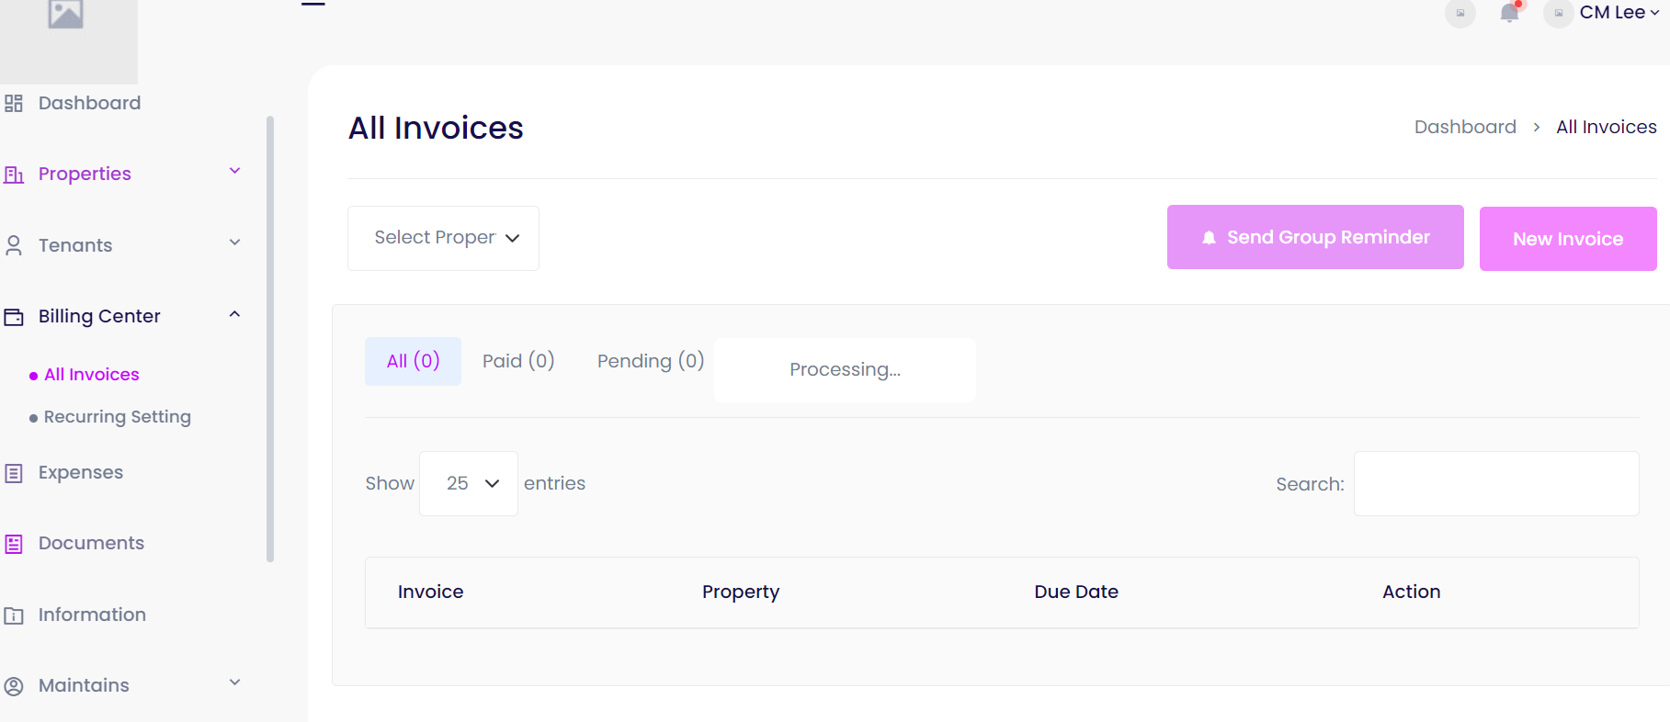Viewport: 1670px width, 722px height.
Task: Click the Properties building icon
Action: pyautogui.click(x=14, y=175)
